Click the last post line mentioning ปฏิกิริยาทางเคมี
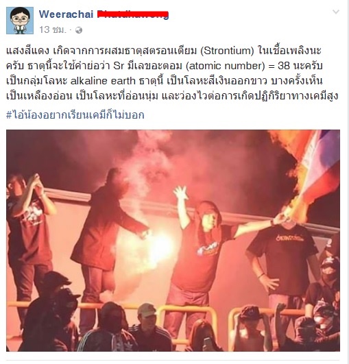This screenshot has height=364, width=349. tap(172, 96)
